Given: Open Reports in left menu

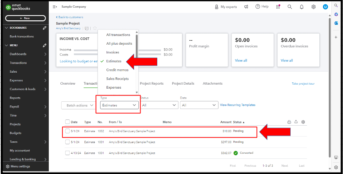Looking at the screenshot, I should (x=15, y=98).
